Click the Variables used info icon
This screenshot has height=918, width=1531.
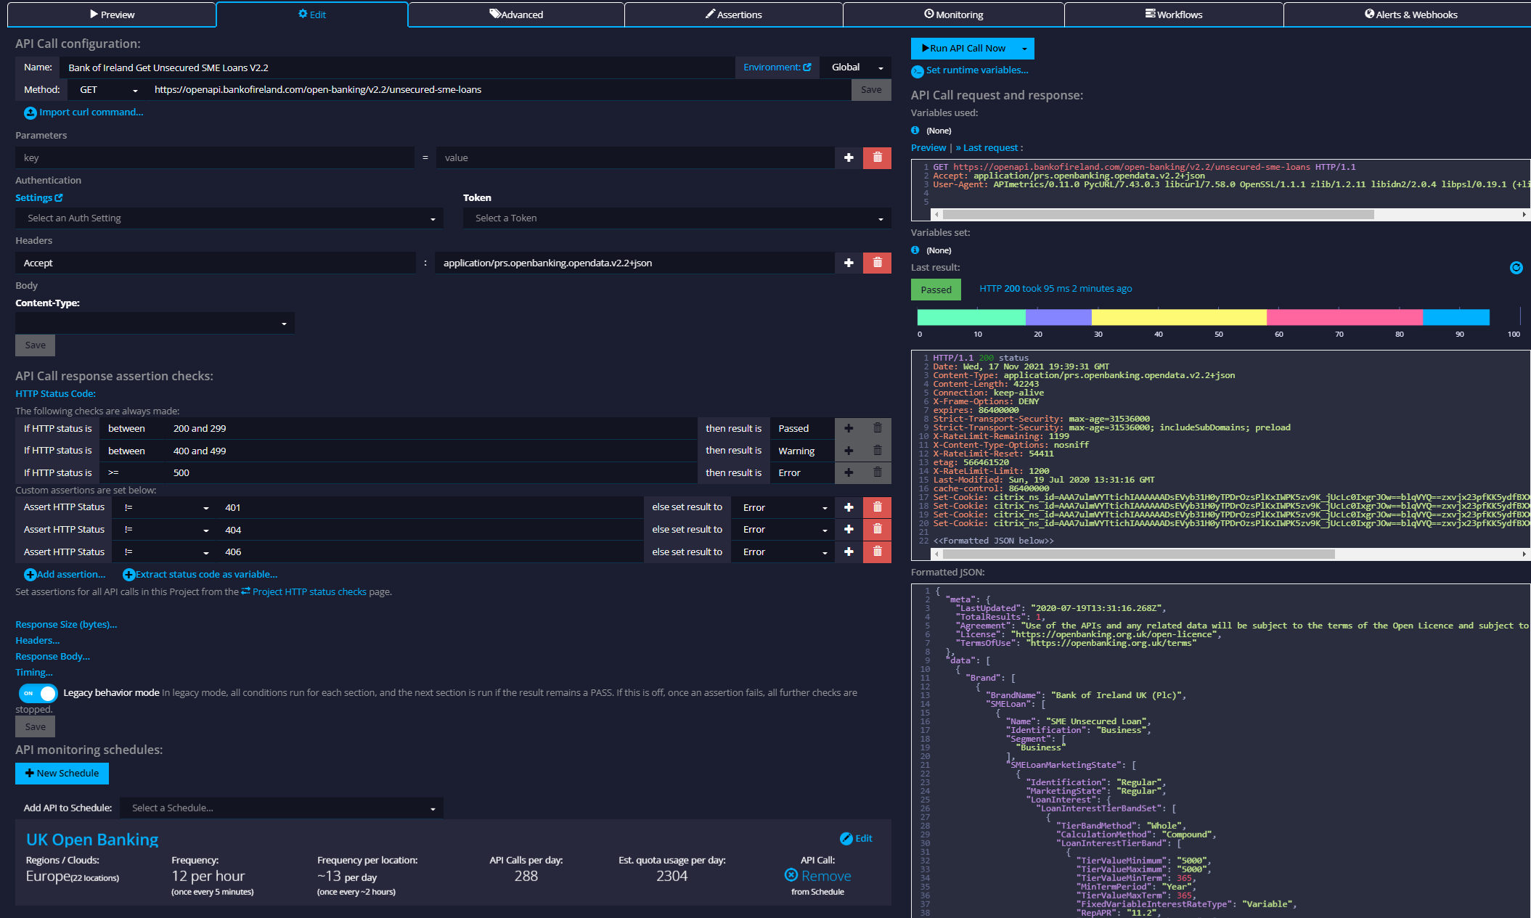915,131
